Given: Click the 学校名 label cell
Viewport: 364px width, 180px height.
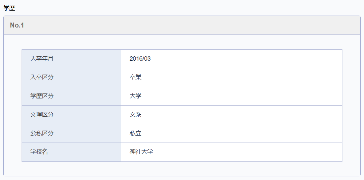Looking at the screenshot, I should tap(39, 152).
